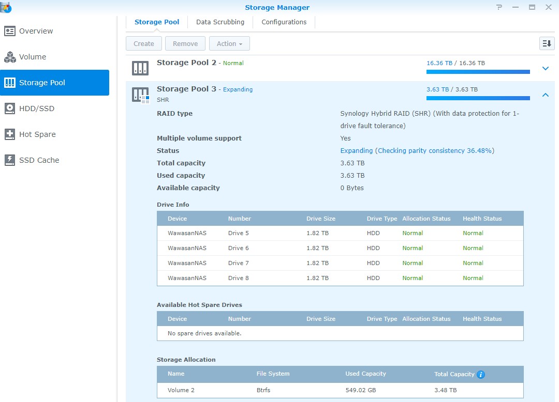The width and height of the screenshot is (559, 402).
Task: Click Storage Pool 2 usage bar
Action: point(478,72)
